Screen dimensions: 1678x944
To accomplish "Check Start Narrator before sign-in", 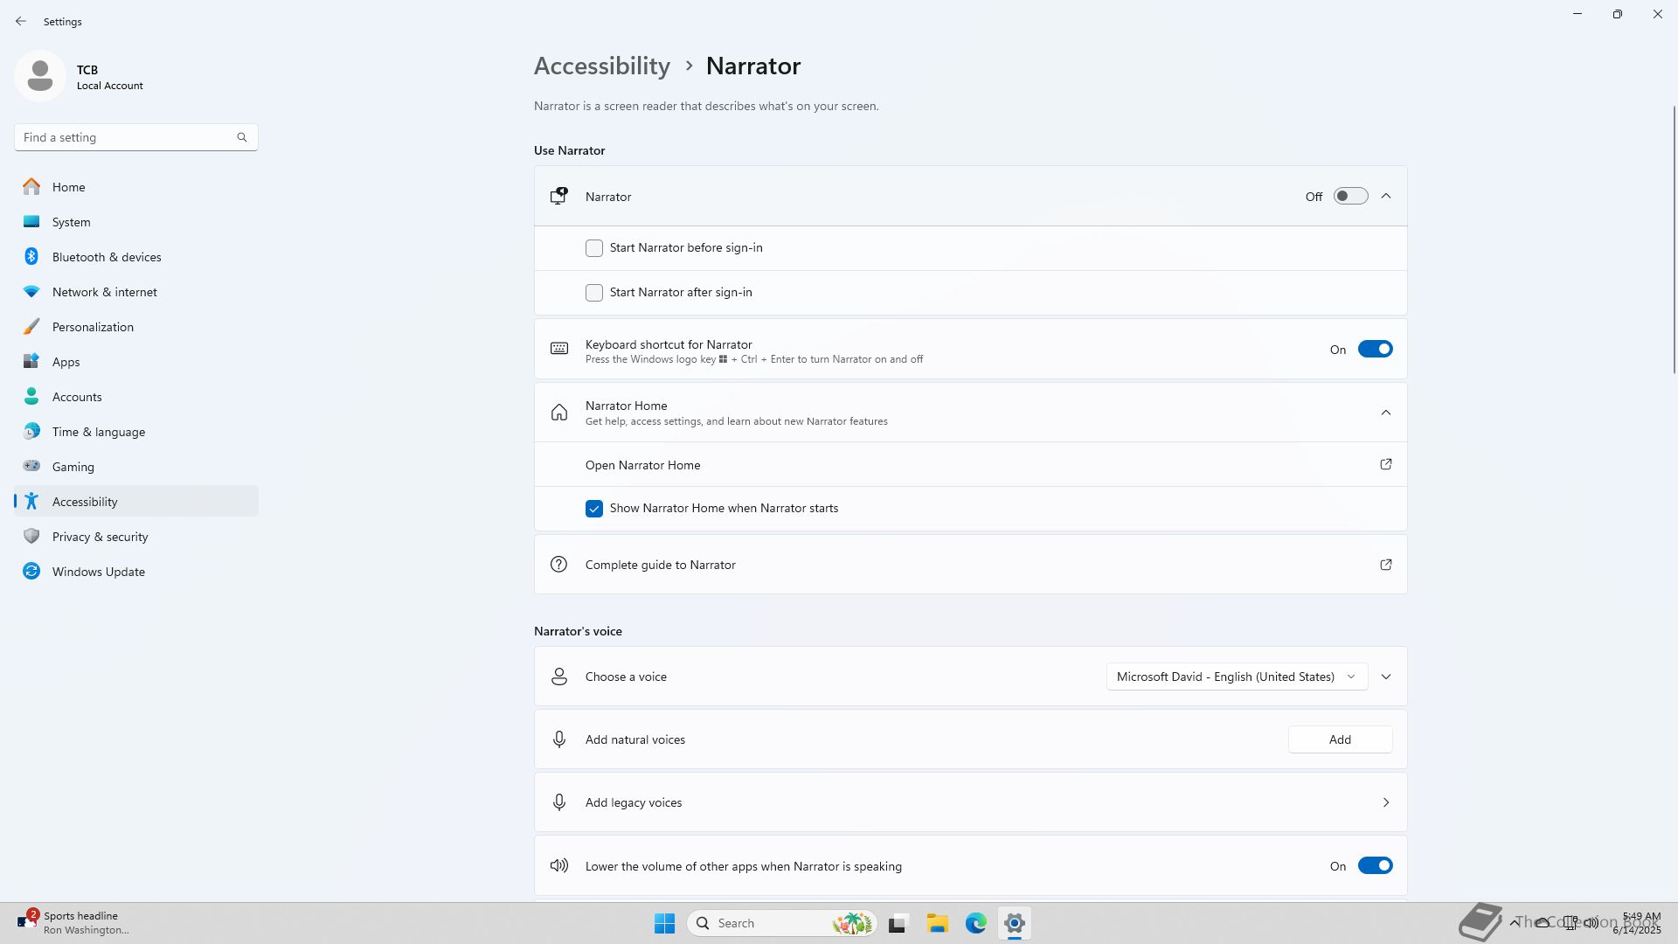I will pos(594,248).
